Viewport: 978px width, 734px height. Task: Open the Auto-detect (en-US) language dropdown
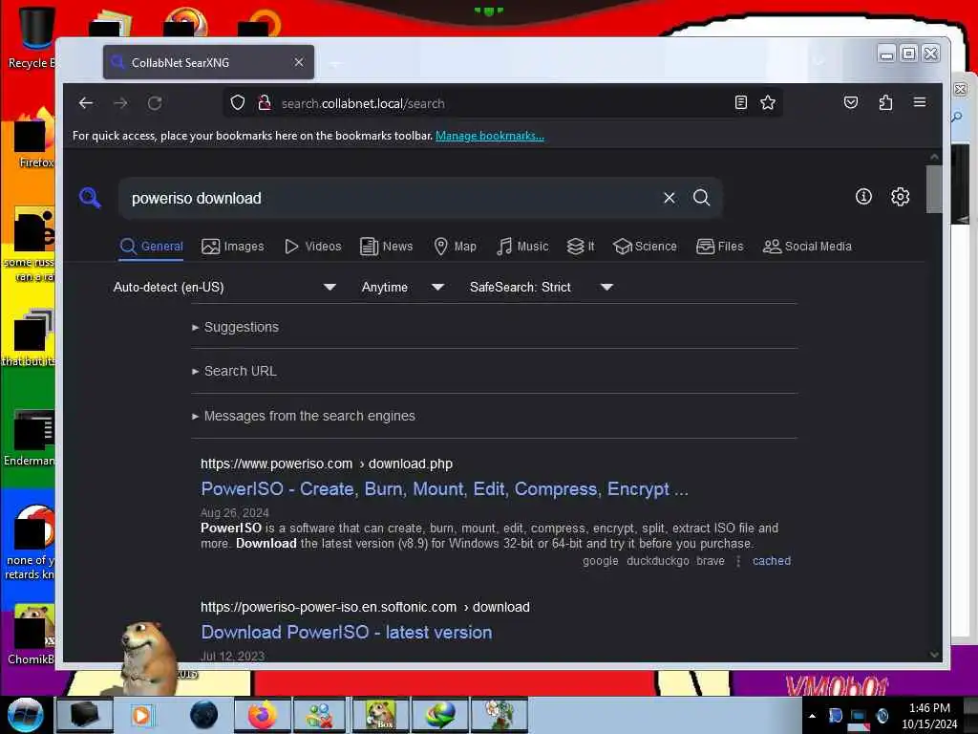[224, 287]
